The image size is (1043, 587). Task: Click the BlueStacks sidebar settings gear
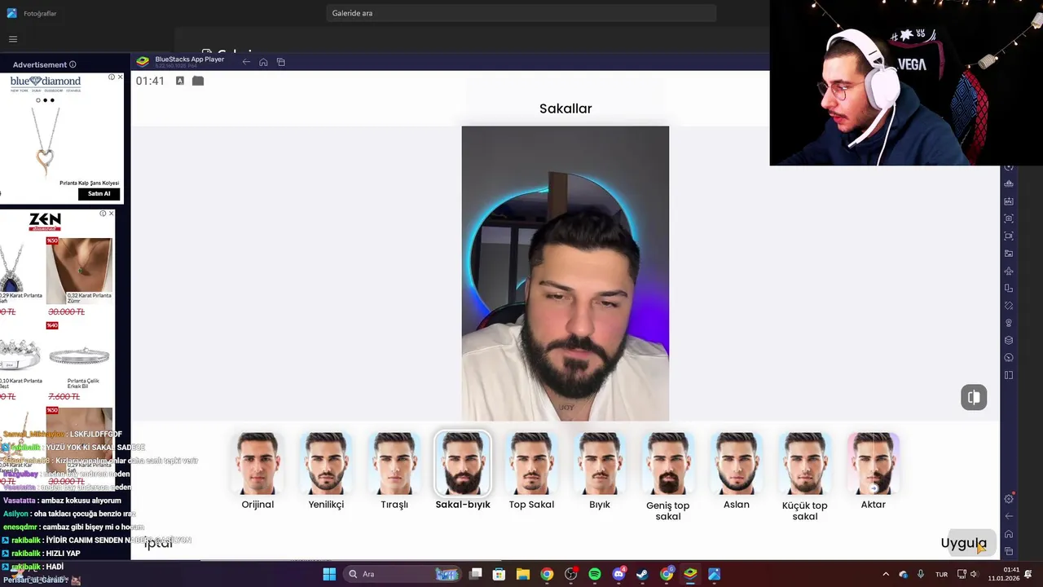pos(1009,499)
